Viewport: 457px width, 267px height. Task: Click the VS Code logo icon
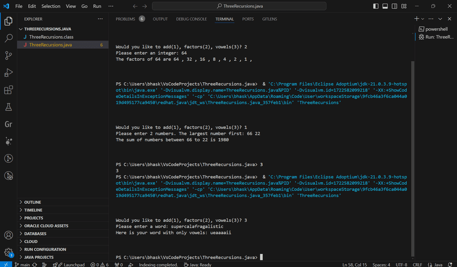[6, 6]
